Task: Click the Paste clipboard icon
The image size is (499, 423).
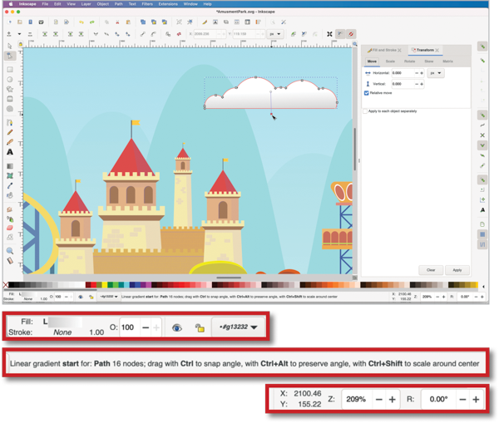Action: click(128, 22)
